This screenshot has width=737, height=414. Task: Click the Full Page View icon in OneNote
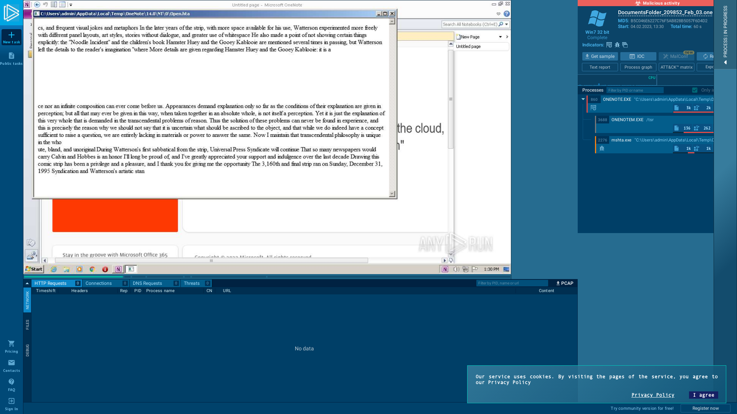62,5
